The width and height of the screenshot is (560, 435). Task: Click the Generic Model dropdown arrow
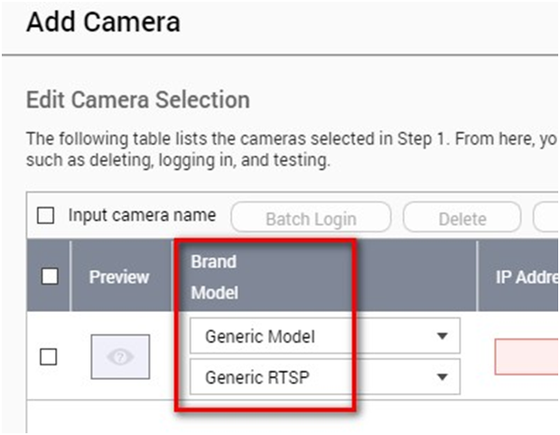(442, 336)
